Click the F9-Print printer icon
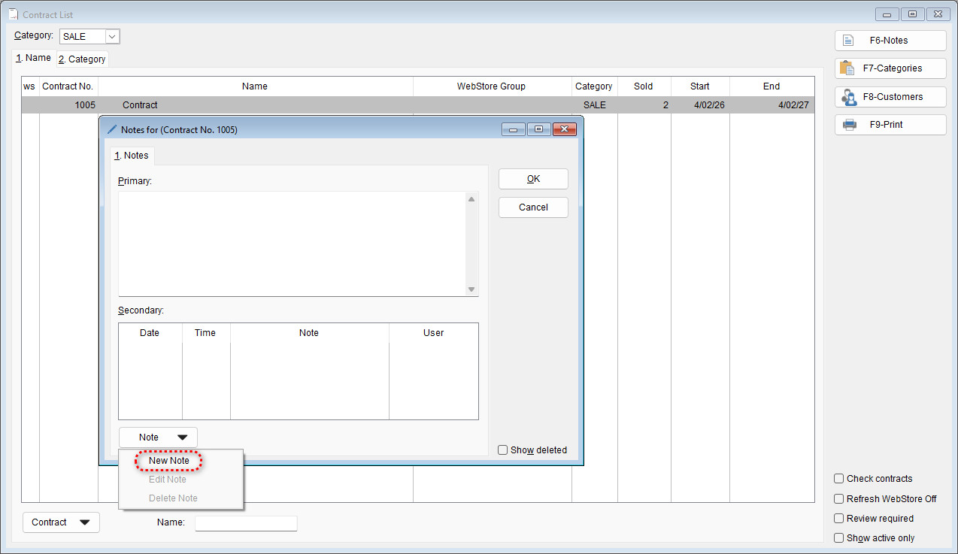 pyautogui.click(x=849, y=125)
